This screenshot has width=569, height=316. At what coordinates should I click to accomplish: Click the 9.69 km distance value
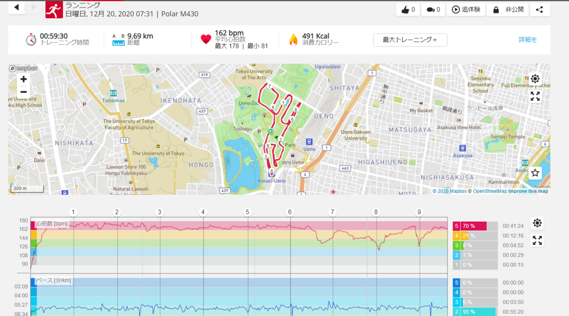tap(140, 36)
